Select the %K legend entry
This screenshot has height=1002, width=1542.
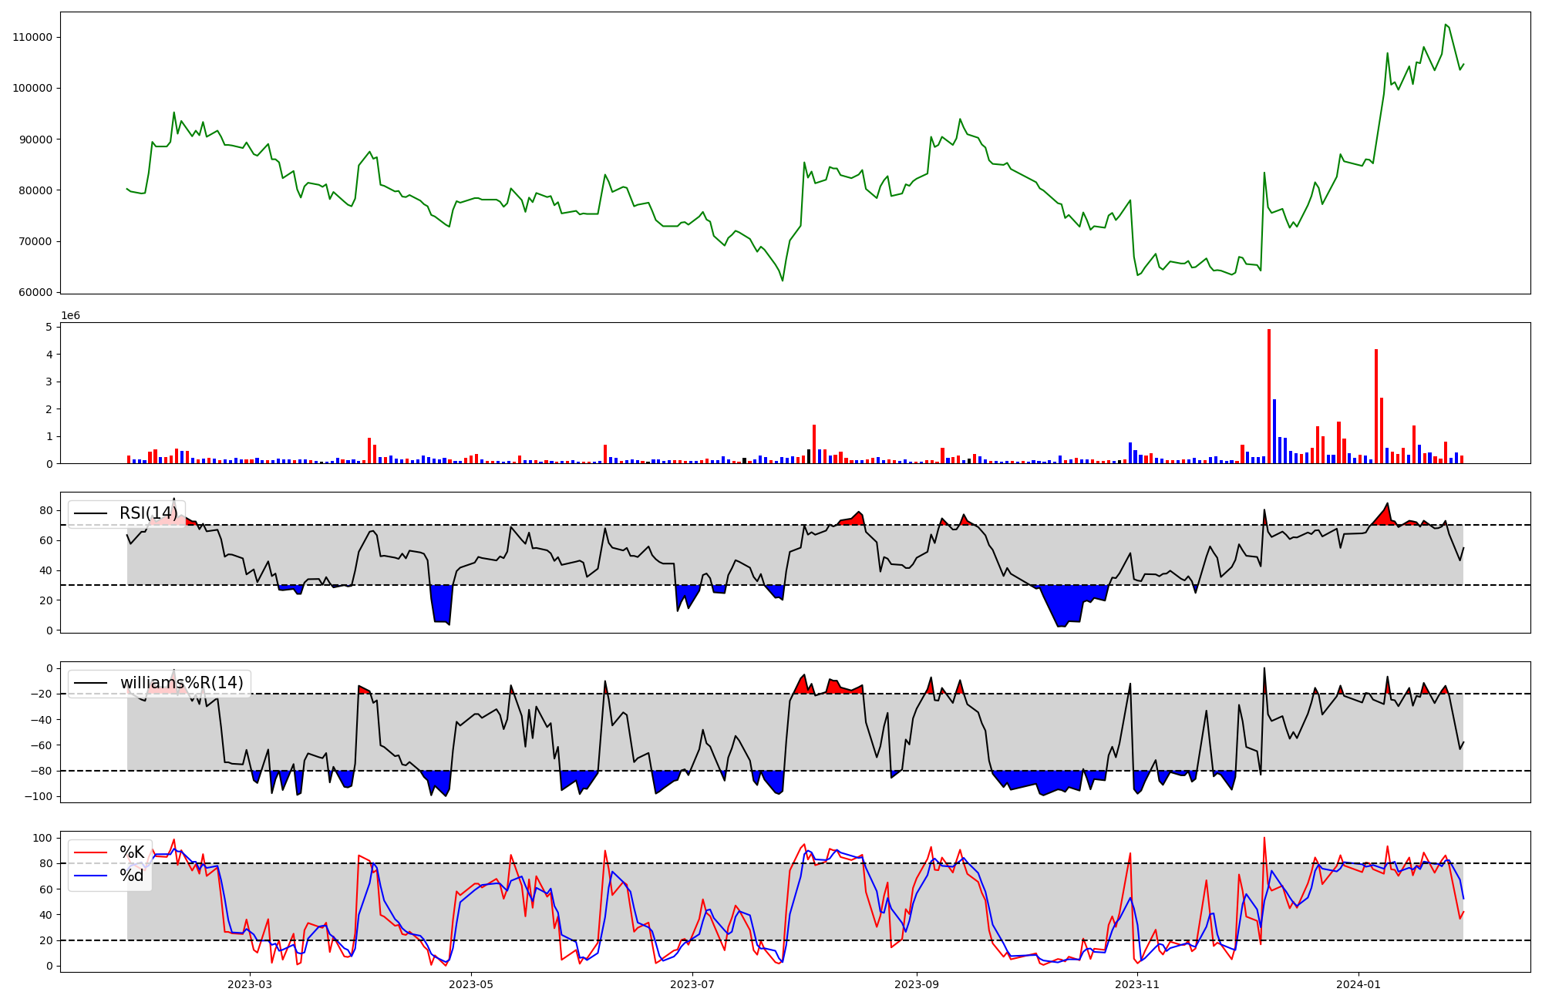[132, 852]
